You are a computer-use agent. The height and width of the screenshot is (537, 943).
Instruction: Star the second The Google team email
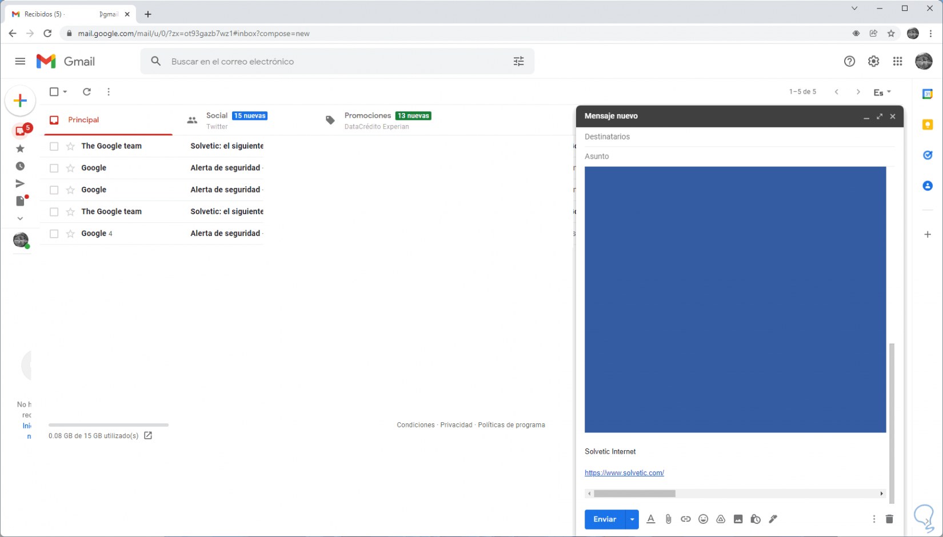point(70,212)
